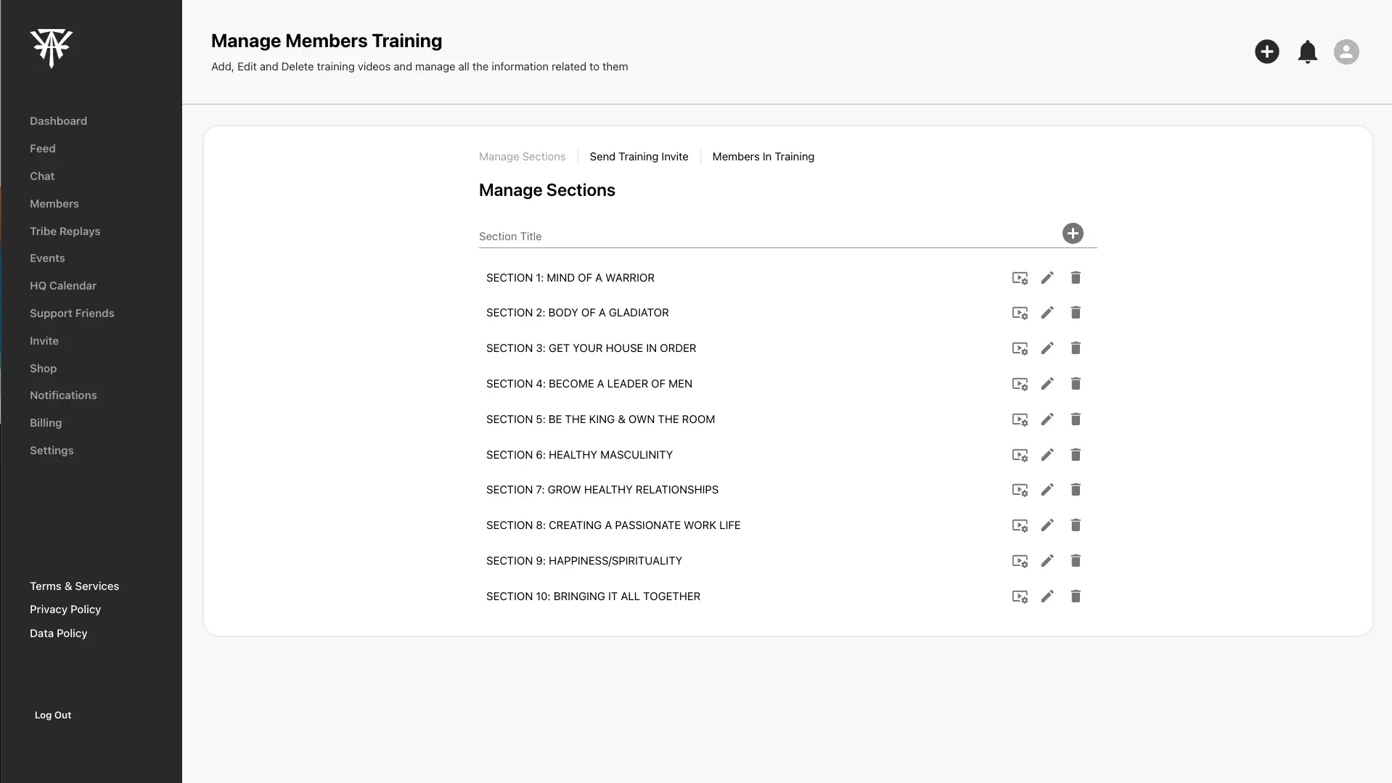The height and width of the screenshot is (783, 1392).
Task: Open Terms & Services link
Action: [74, 586]
